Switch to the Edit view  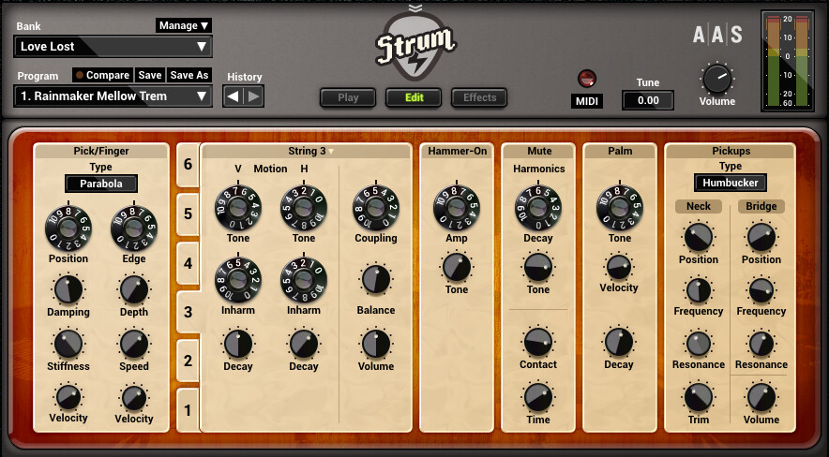pos(414,97)
